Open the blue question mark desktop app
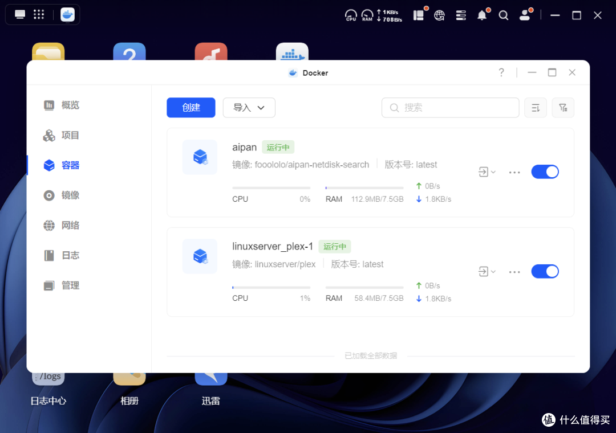The width and height of the screenshot is (616, 433). click(129, 51)
